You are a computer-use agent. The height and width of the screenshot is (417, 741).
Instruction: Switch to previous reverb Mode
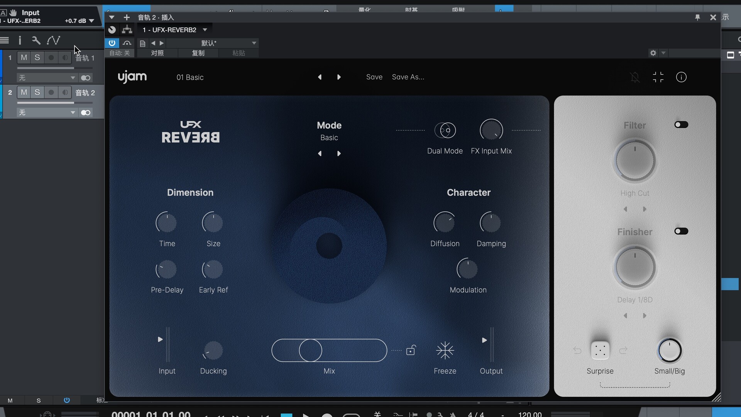point(320,154)
